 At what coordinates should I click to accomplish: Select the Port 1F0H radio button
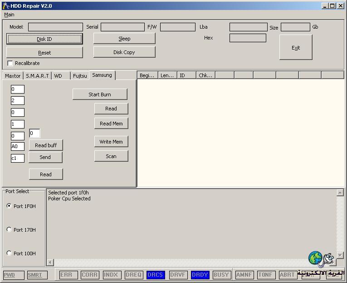point(9,206)
